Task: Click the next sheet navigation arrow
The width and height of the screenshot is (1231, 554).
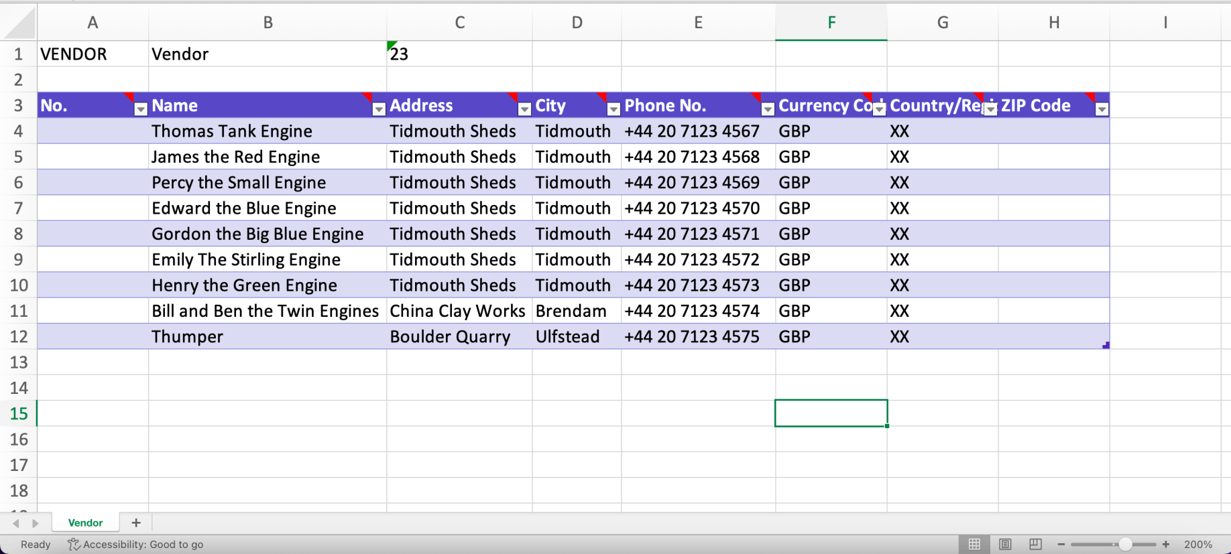Action: (x=36, y=523)
